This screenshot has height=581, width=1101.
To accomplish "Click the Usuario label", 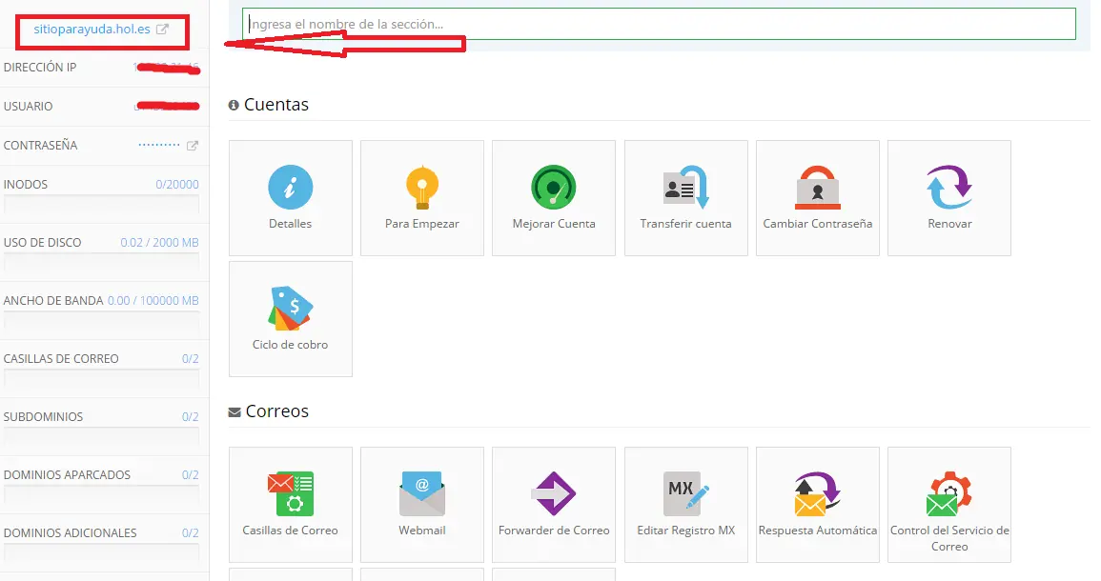I will (x=28, y=107).
